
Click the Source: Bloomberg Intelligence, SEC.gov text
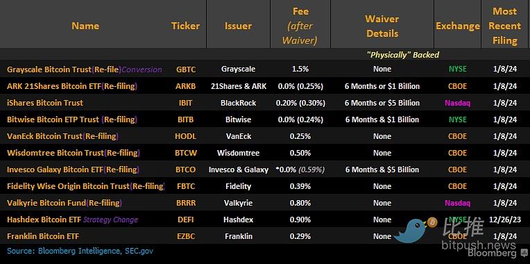(x=80, y=251)
